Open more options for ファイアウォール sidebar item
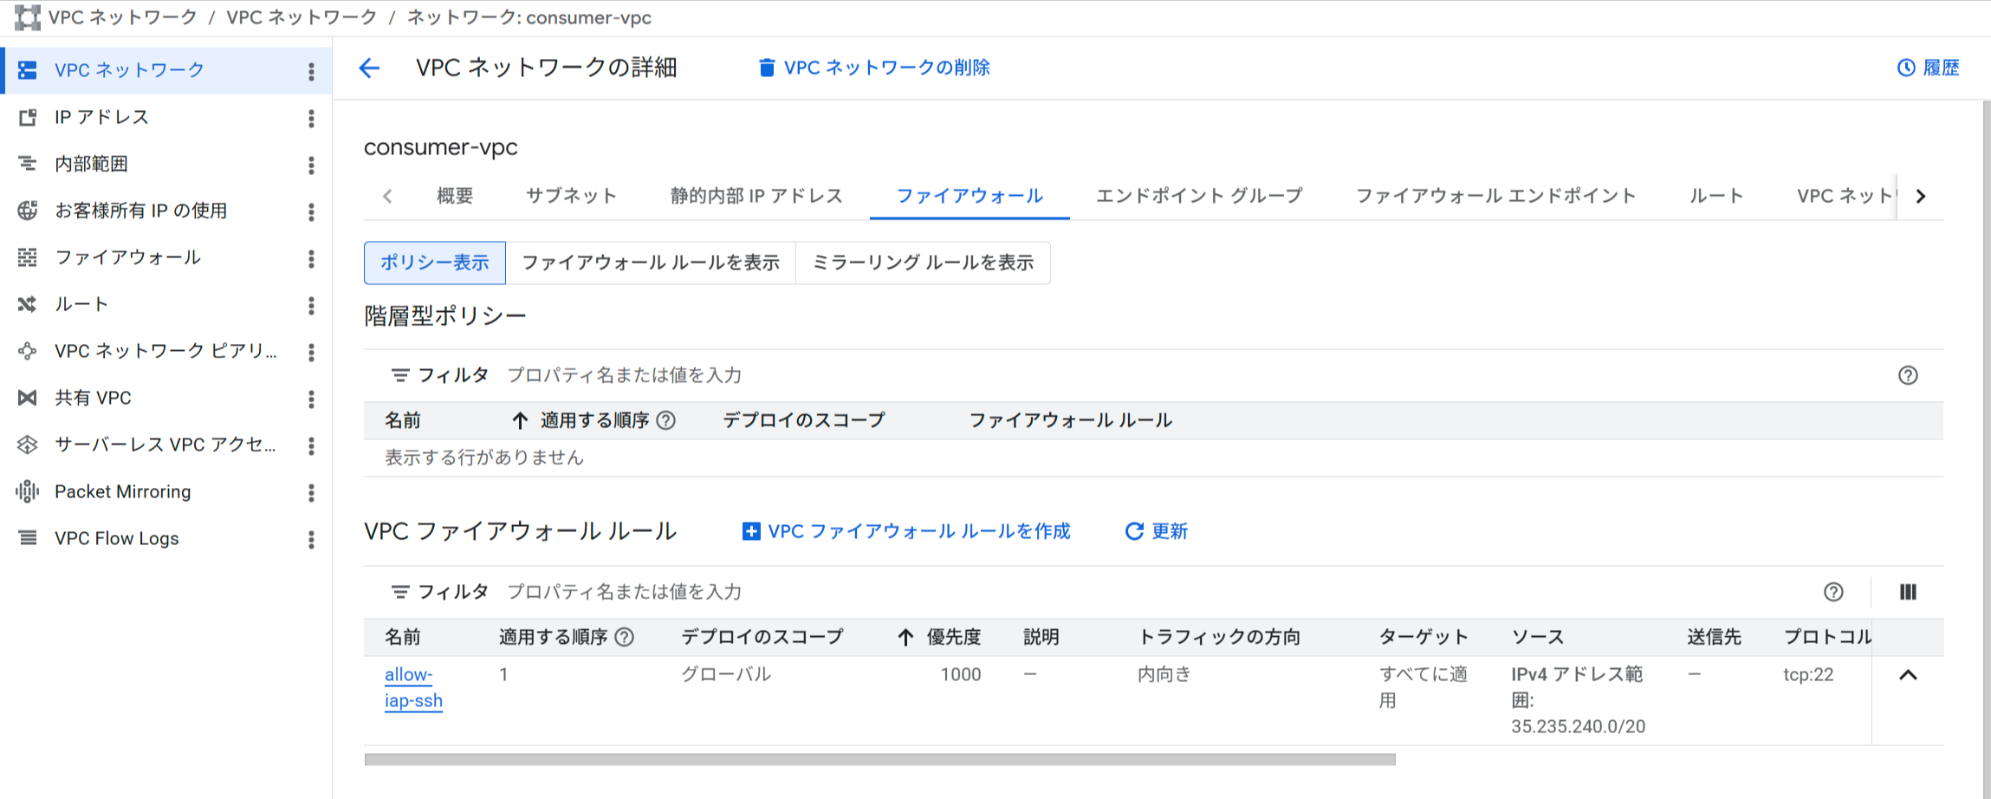The height and width of the screenshot is (799, 1991). coord(311,258)
